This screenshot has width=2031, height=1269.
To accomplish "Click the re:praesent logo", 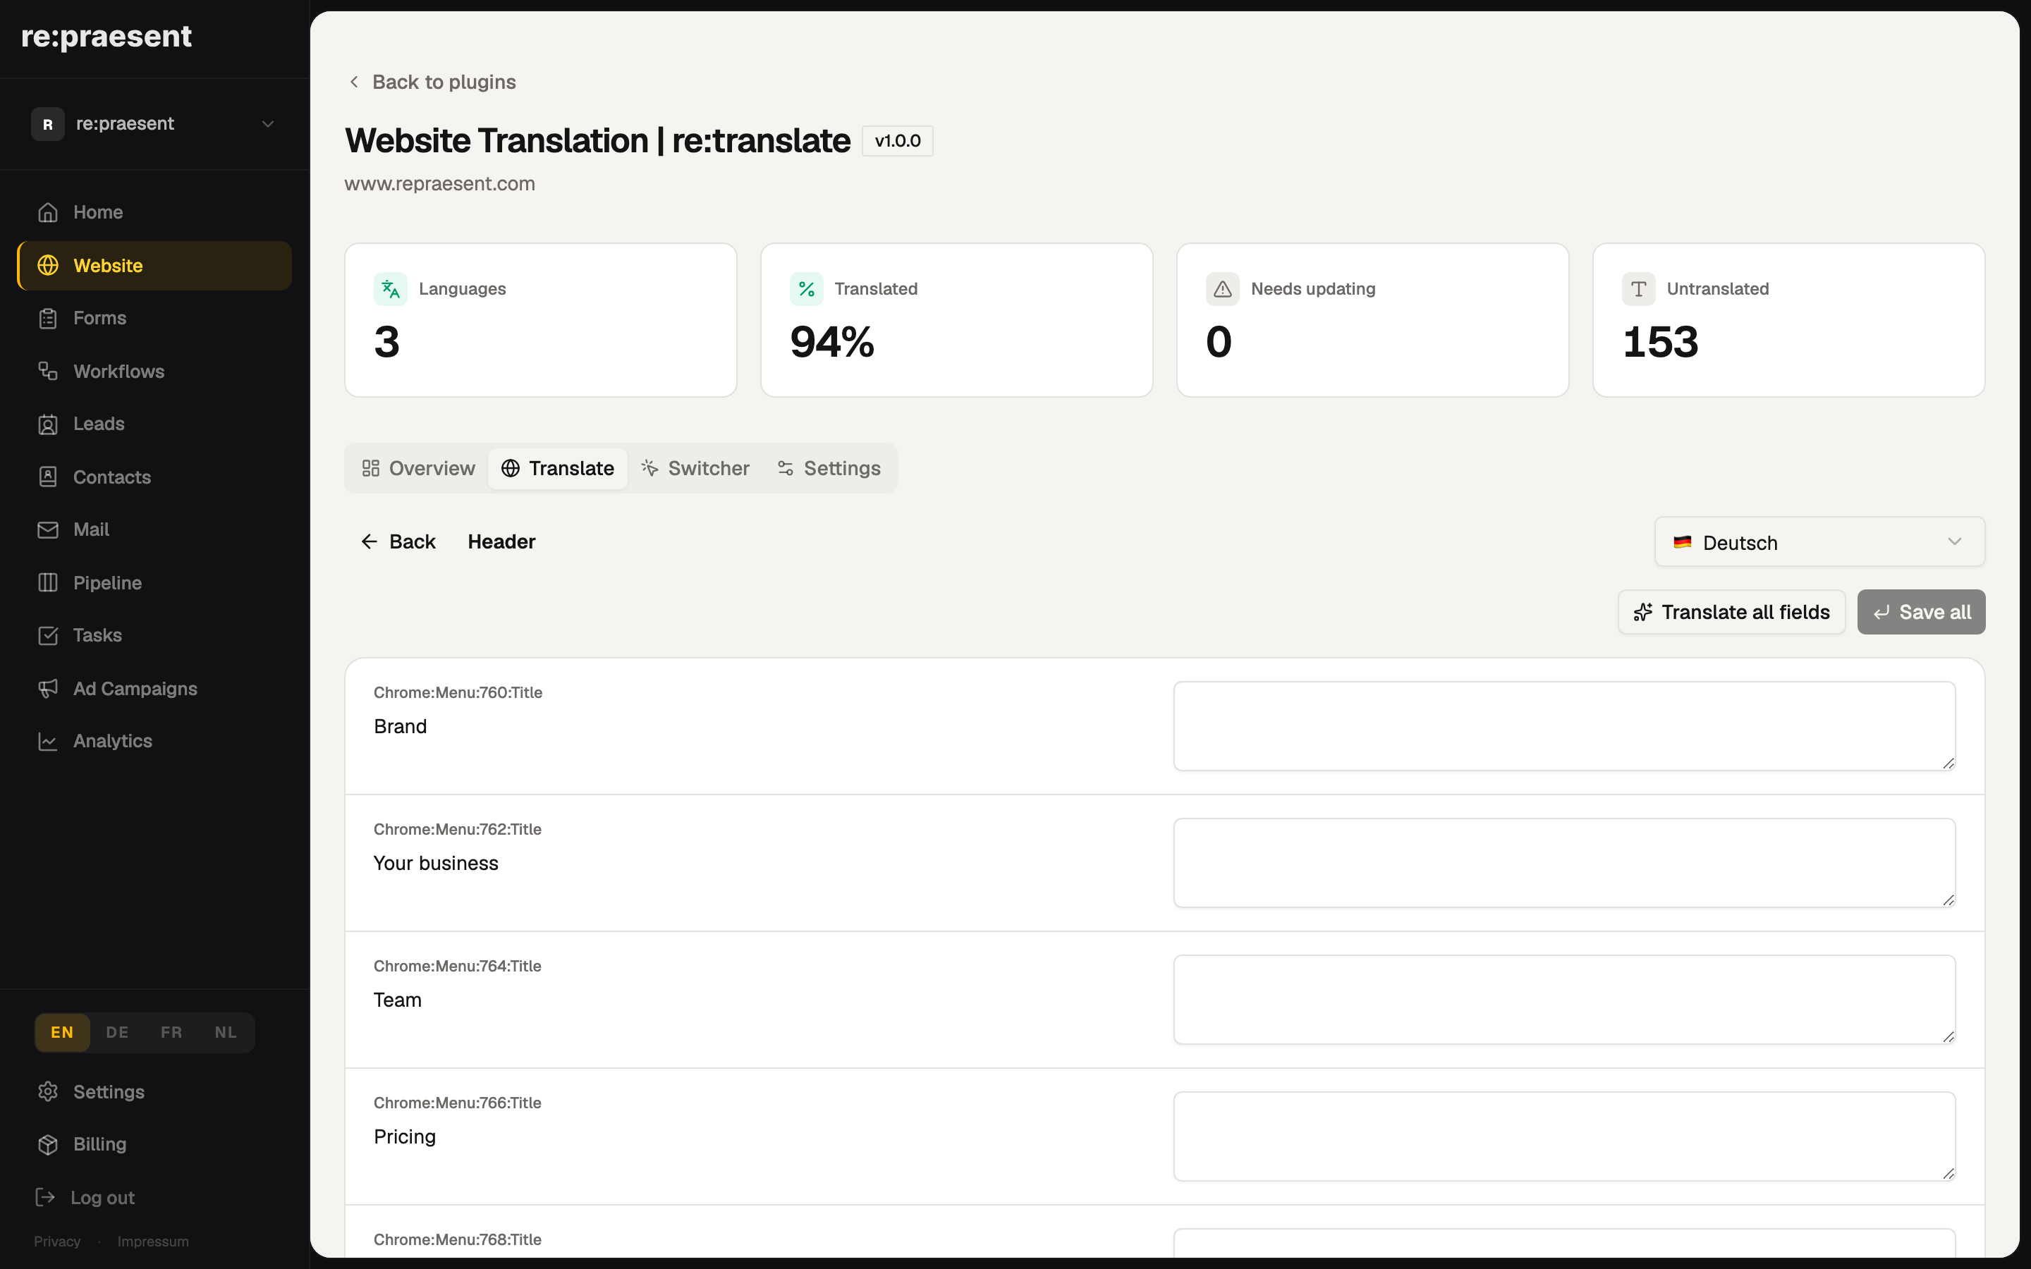I will click(106, 37).
